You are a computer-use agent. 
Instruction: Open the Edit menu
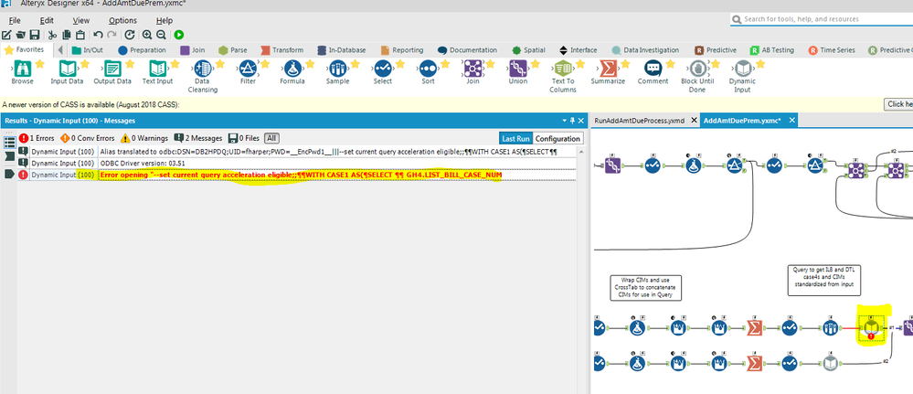click(47, 20)
